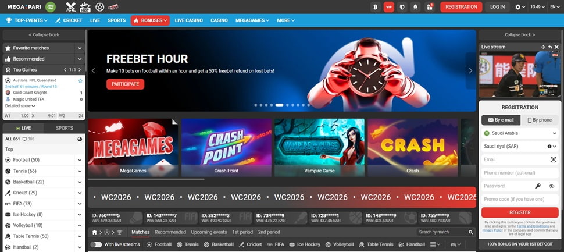The height and width of the screenshot is (252, 564).
Task: Go to SPORTS in blue navigation bar
Action: [x=116, y=20]
